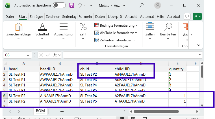Open Zellenformatvorlagen dropdown
The height and width of the screenshot is (119, 215).
(115, 40)
